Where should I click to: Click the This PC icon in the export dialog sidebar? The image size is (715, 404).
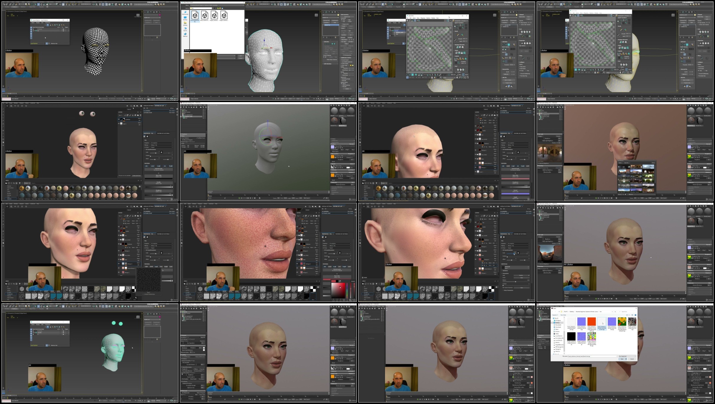(185, 29)
